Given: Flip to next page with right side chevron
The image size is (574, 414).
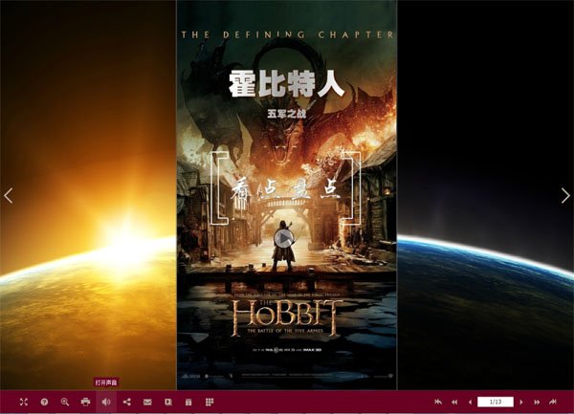Looking at the screenshot, I should point(565,196).
